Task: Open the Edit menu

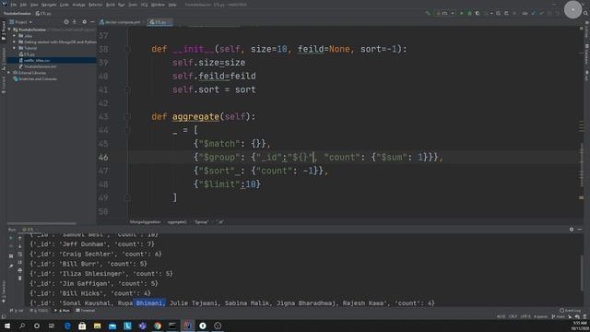Action: [x=23, y=5]
